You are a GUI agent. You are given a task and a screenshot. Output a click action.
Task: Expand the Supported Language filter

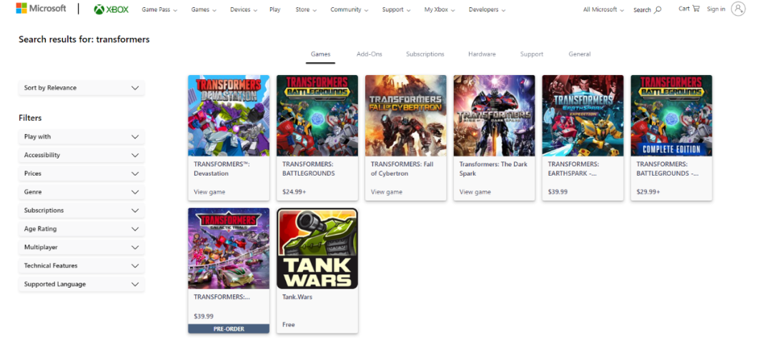click(x=81, y=284)
